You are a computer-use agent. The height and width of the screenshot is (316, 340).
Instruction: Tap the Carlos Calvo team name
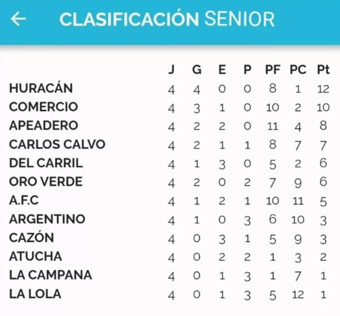(x=57, y=144)
